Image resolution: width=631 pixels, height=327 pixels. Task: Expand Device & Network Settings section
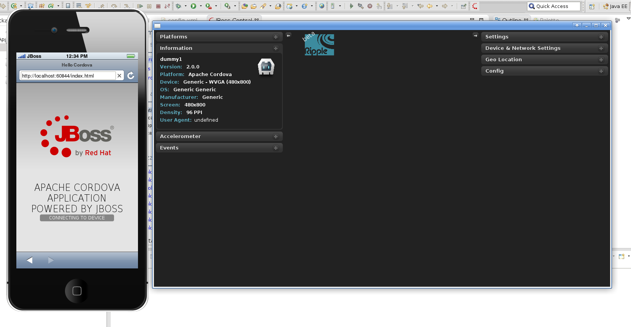coord(544,48)
